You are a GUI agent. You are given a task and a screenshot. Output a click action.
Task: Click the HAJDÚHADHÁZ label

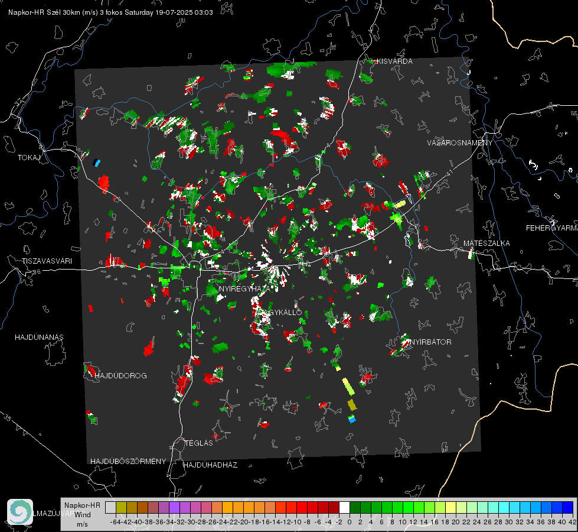(x=210, y=465)
